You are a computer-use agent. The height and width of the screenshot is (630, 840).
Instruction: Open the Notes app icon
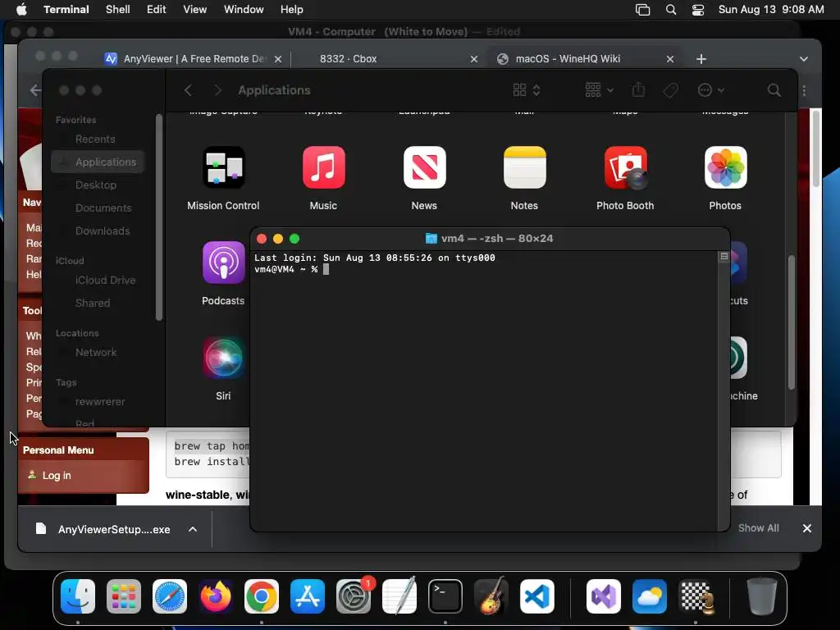point(524,167)
